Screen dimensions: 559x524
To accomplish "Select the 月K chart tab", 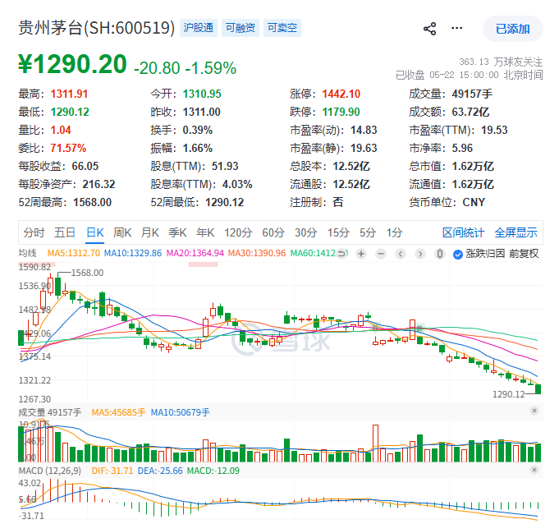I will (x=149, y=232).
